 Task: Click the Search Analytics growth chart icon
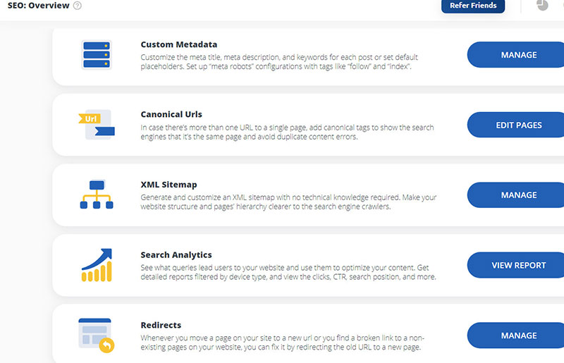pos(97,265)
